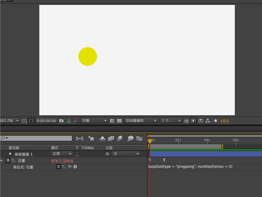
Task: Click the +0.0 exposure value
Action: [224, 121]
